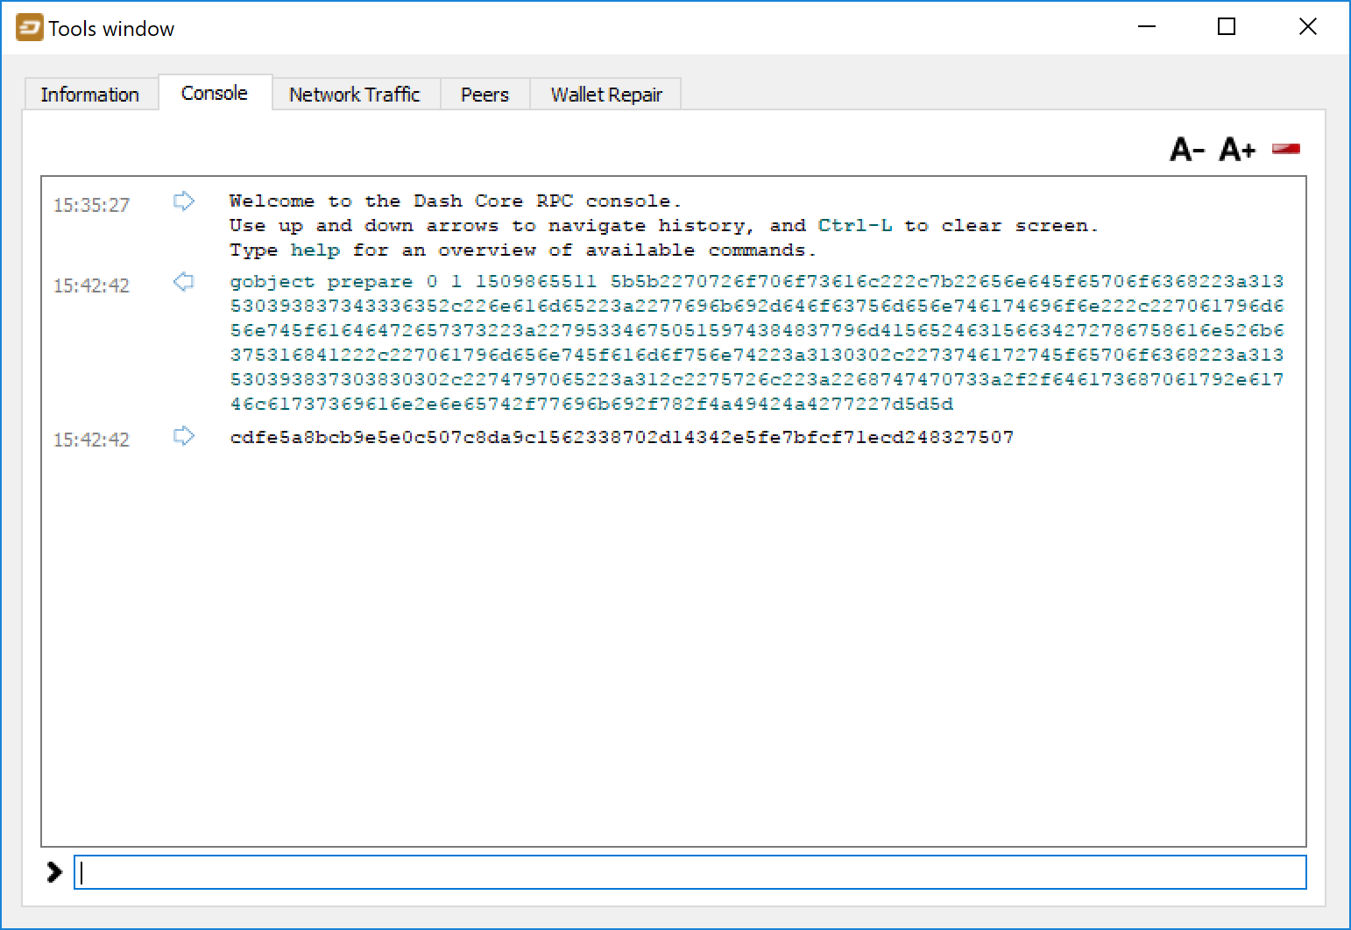Select the Console tab
This screenshot has height=930, width=1351.
pyautogui.click(x=214, y=94)
